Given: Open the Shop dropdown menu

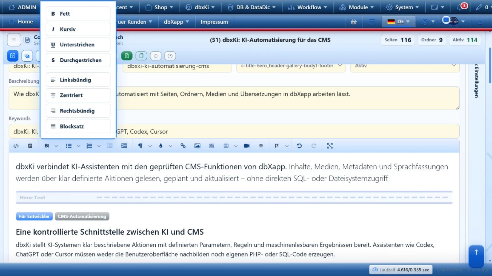Looking at the screenshot, I should [x=159, y=7].
